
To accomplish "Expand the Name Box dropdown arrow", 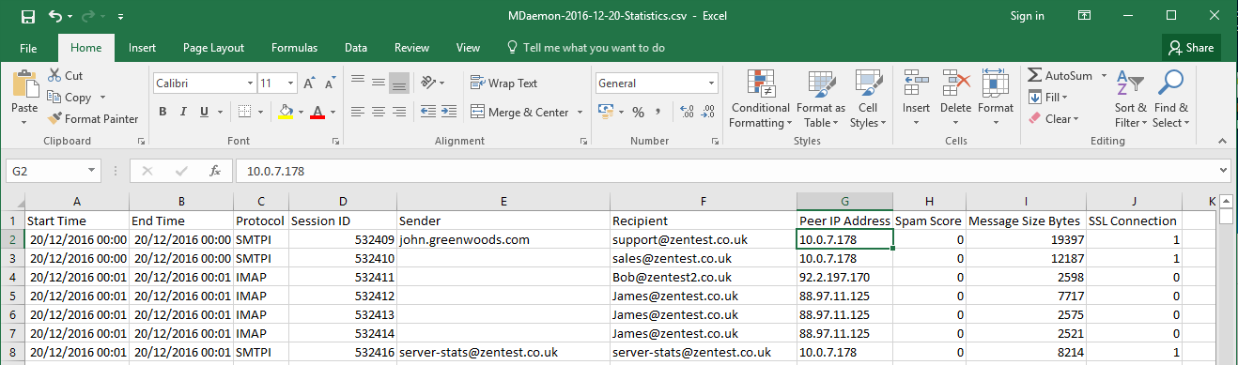I will tap(91, 171).
